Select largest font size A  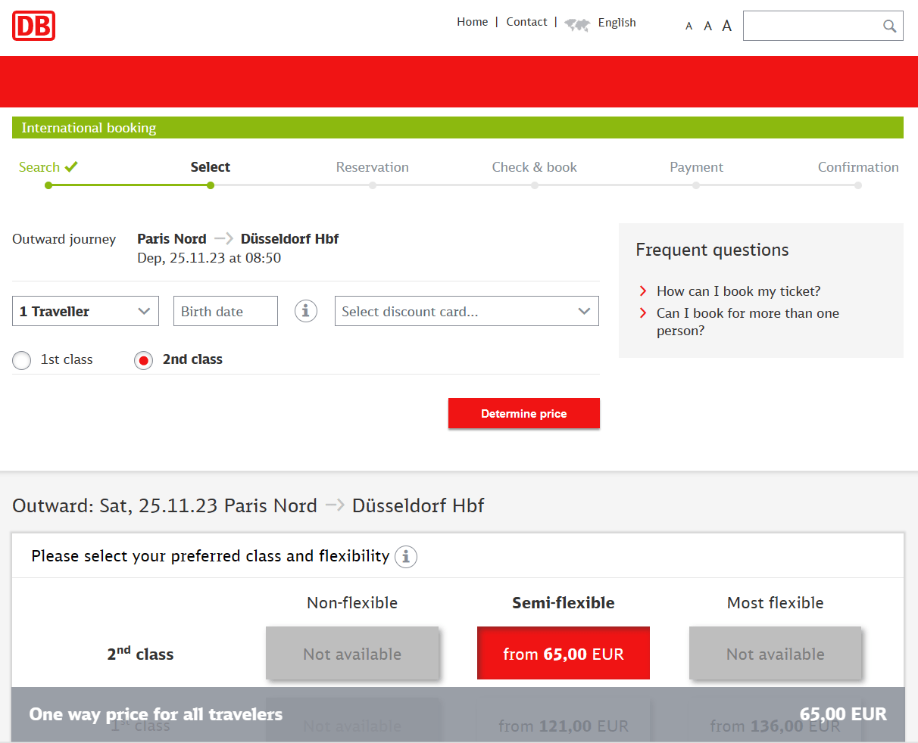click(726, 26)
